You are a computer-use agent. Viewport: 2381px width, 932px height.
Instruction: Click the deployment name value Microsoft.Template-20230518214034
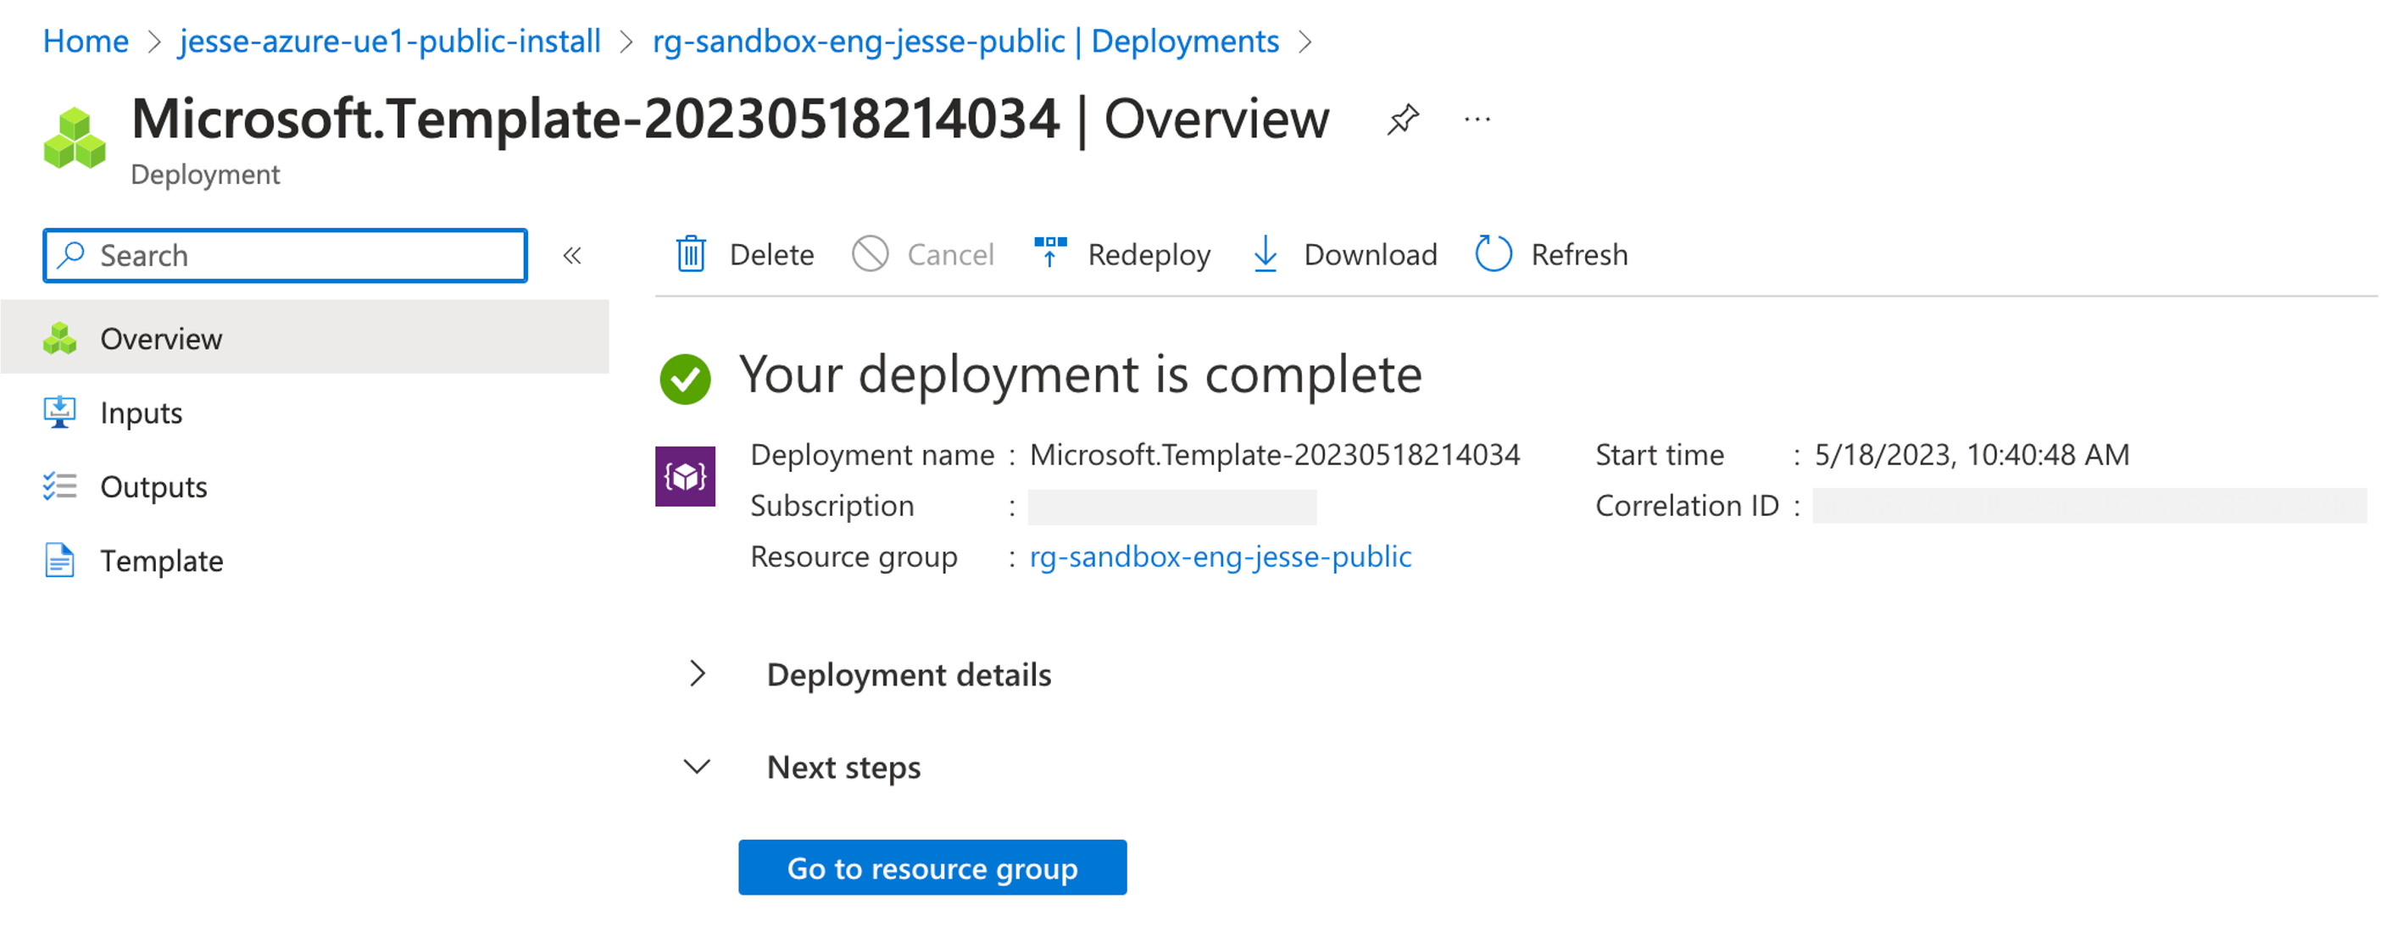(1275, 454)
